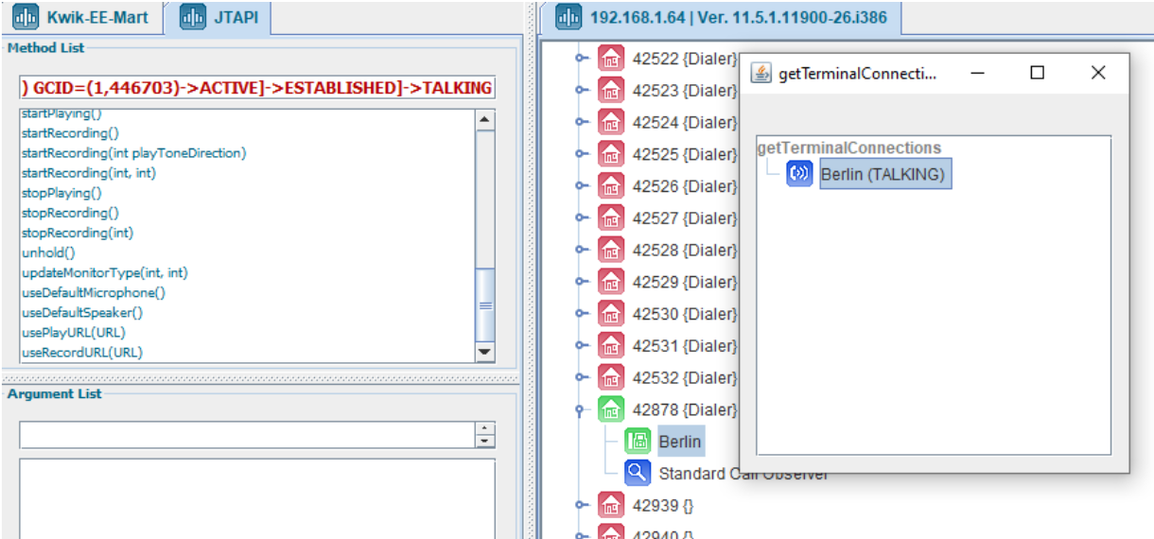Click the blue Berlin (TALKING) connection icon
1154x539 pixels.
(x=799, y=174)
